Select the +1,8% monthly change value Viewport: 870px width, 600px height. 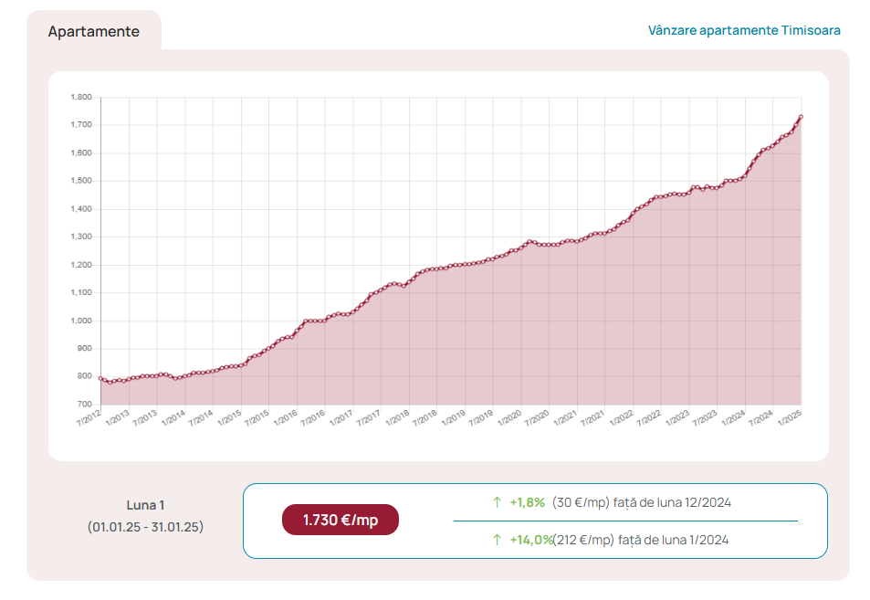coord(527,502)
